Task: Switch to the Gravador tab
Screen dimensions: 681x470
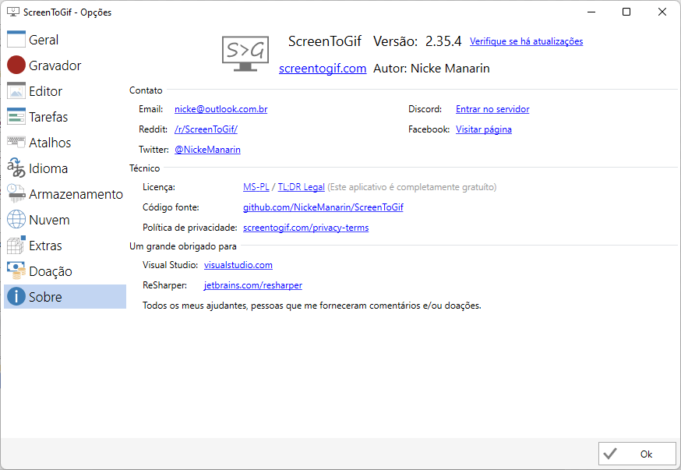Action: 65,65
